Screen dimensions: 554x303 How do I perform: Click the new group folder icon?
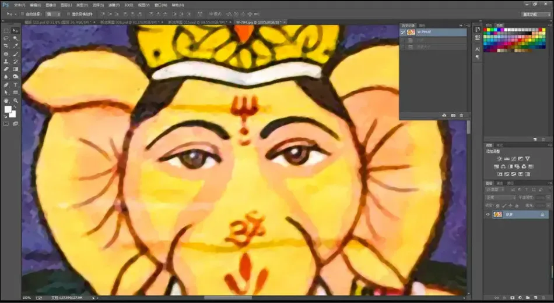pos(528,298)
